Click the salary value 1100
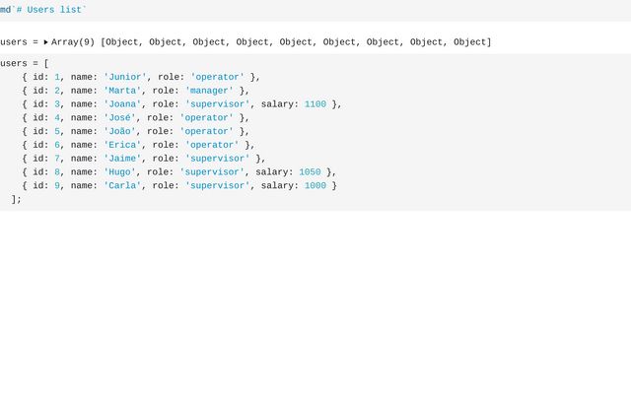Viewport: 631px width, 394px height. (x=315, y=104)
